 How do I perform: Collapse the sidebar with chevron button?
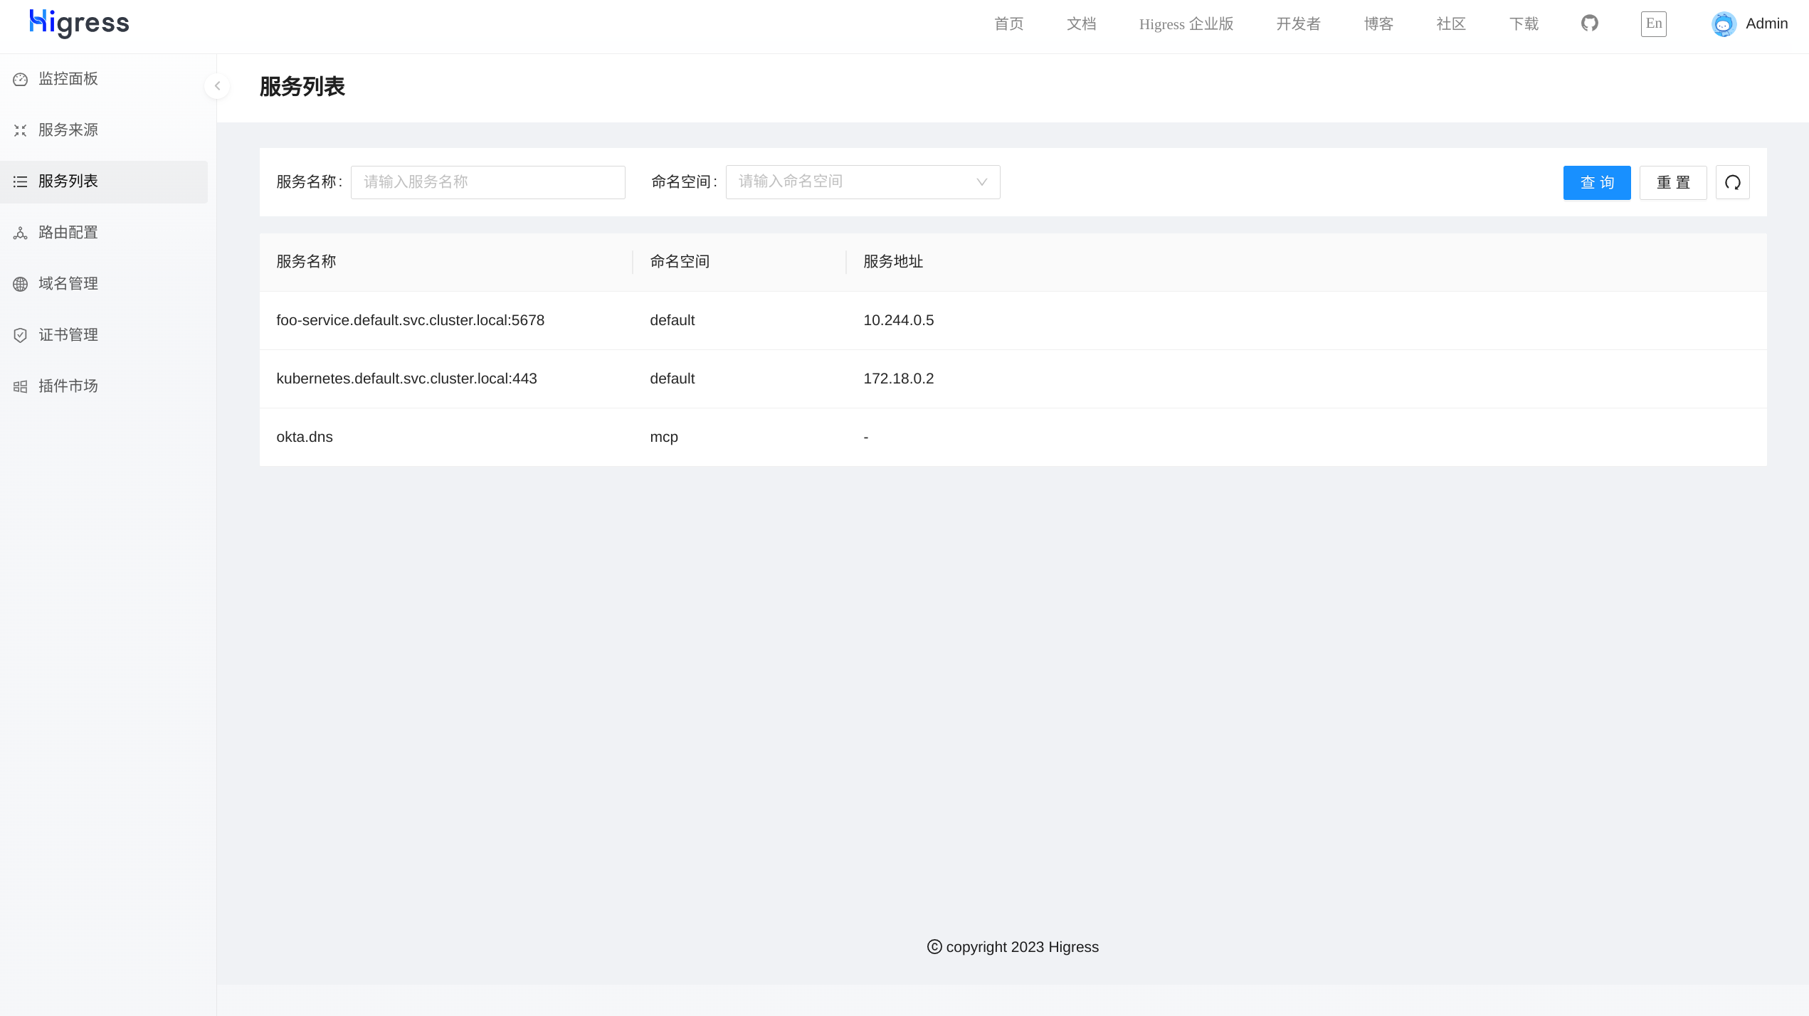(x=217, y=86)
